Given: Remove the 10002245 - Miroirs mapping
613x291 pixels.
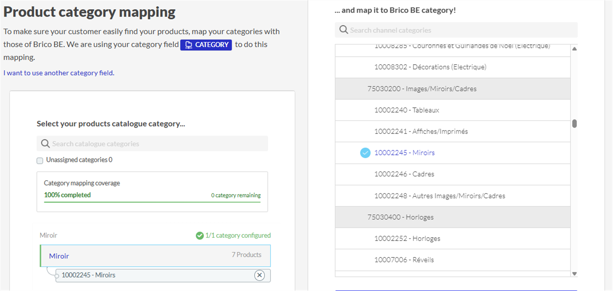Looking at the screenshot, I should click(x=259, y=275).
